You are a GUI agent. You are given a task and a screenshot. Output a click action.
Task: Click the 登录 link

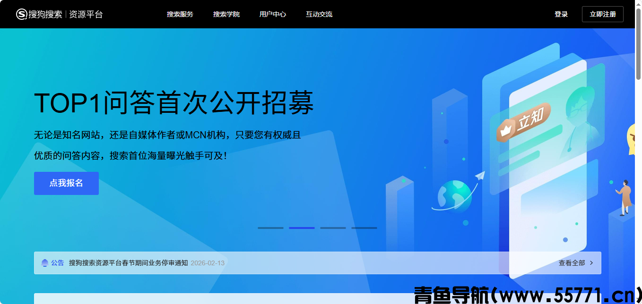pyautogui.click(x=561, y=14)
